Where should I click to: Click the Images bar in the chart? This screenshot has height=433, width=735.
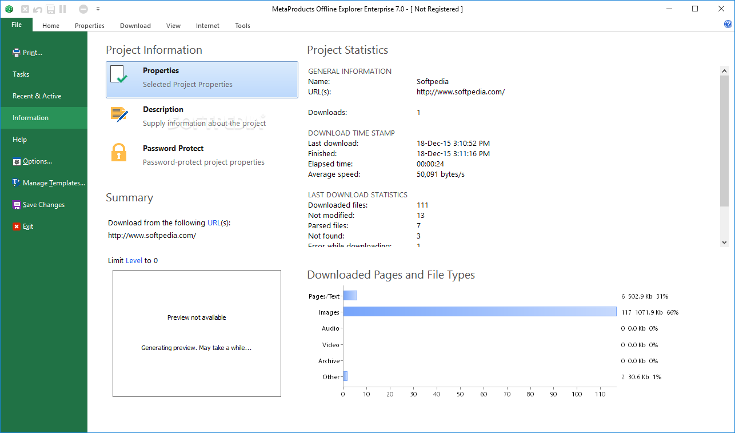pos(480,312)
